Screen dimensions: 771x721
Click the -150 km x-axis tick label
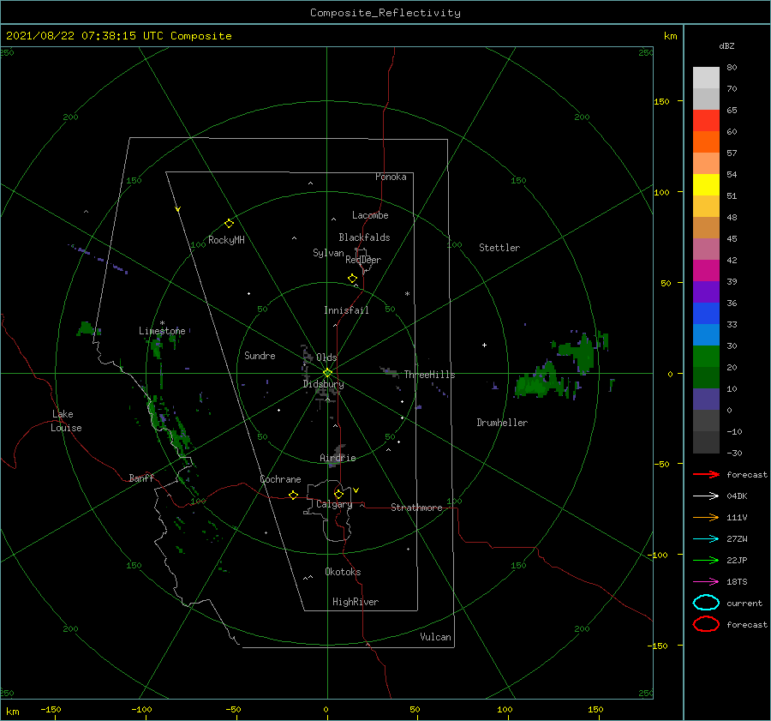51,709
